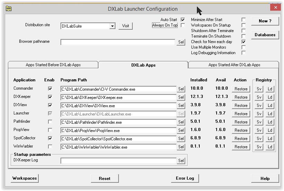The image size is (284, 191).
Task: Click the Help button
Action: point(265,178)
